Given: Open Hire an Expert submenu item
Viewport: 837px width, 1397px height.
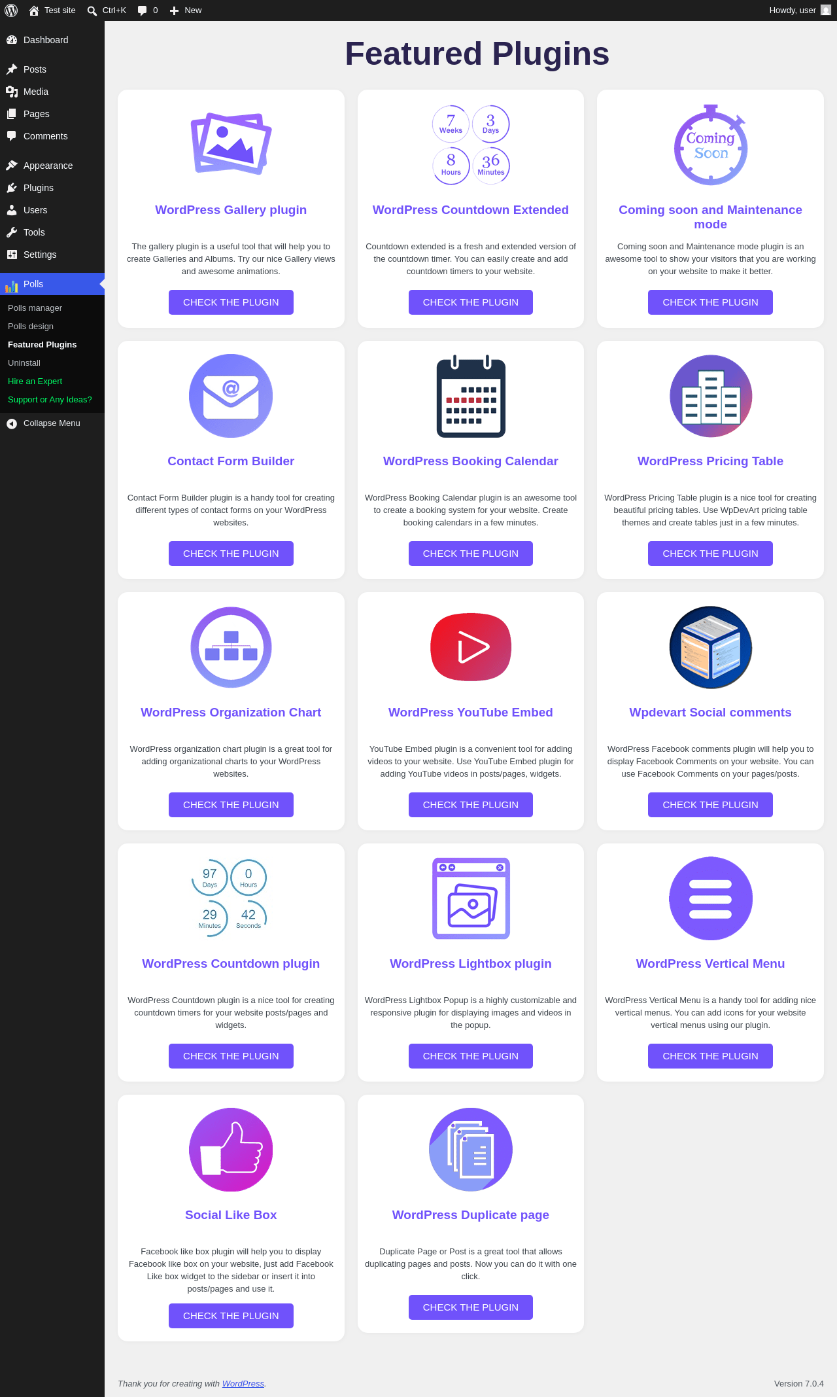Looking at the screenshot, I should 35,381.
